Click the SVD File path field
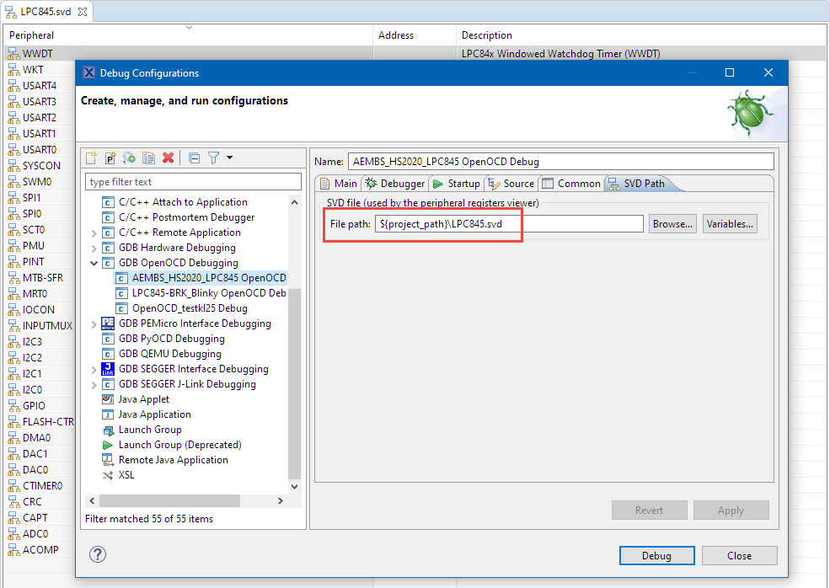The height and width of the screenshot is (588, 830). coord(509,224)
